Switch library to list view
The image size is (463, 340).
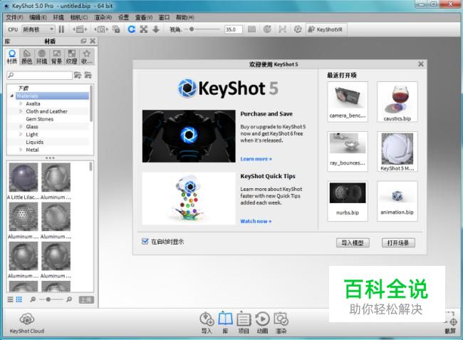click(11, 299)
